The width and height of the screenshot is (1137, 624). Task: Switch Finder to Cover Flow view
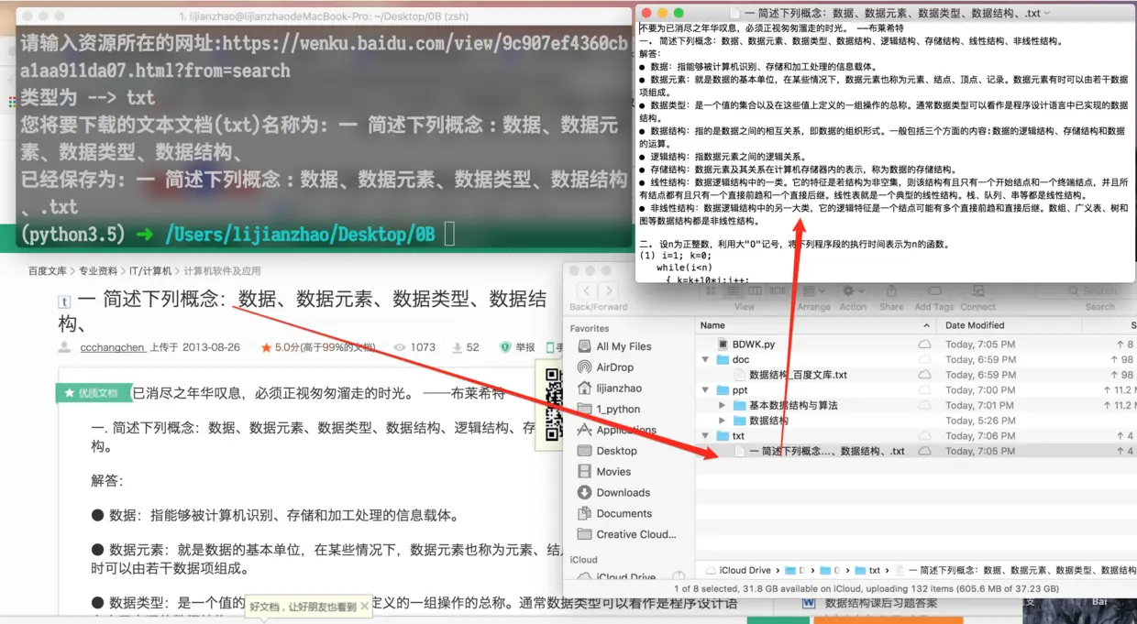[776, 290]
